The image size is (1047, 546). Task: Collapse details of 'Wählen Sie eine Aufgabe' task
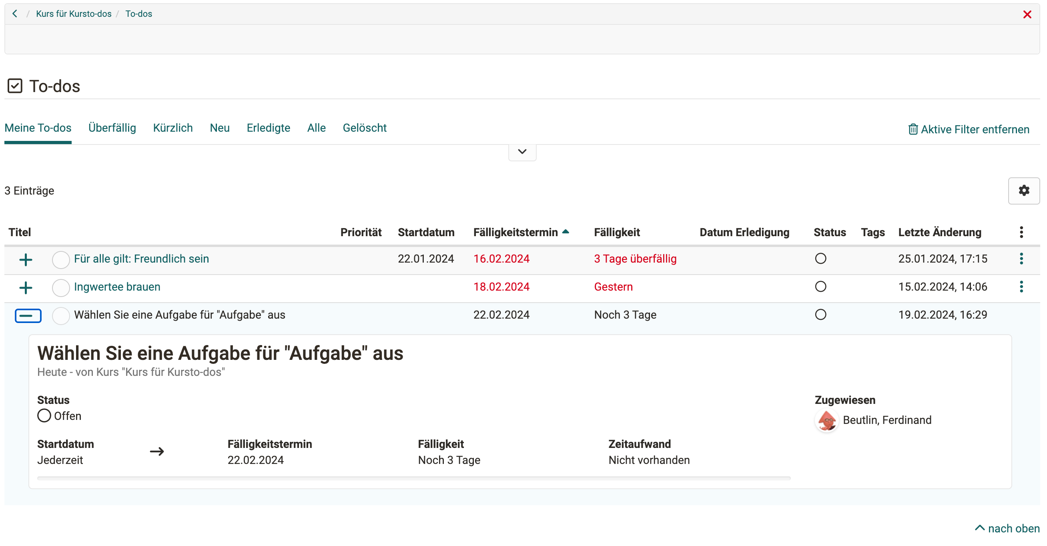point(28,315)
